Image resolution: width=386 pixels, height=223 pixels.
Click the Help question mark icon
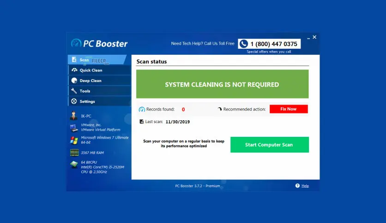tap(297, 186)
